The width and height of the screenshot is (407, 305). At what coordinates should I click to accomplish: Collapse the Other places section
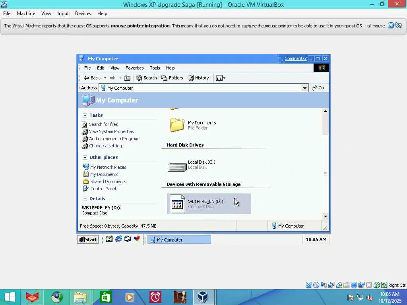click(85, 157)
